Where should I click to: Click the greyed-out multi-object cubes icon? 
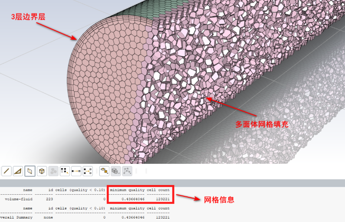point(54,171)
